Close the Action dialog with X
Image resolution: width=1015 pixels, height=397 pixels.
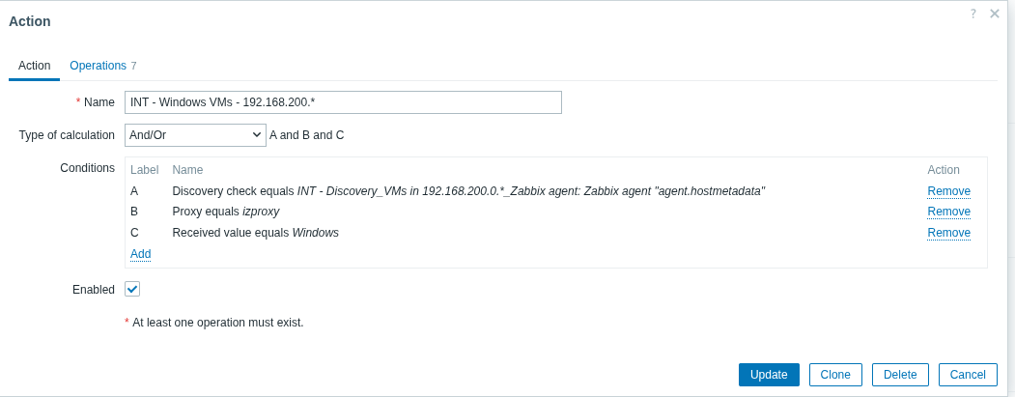[995, 14]
